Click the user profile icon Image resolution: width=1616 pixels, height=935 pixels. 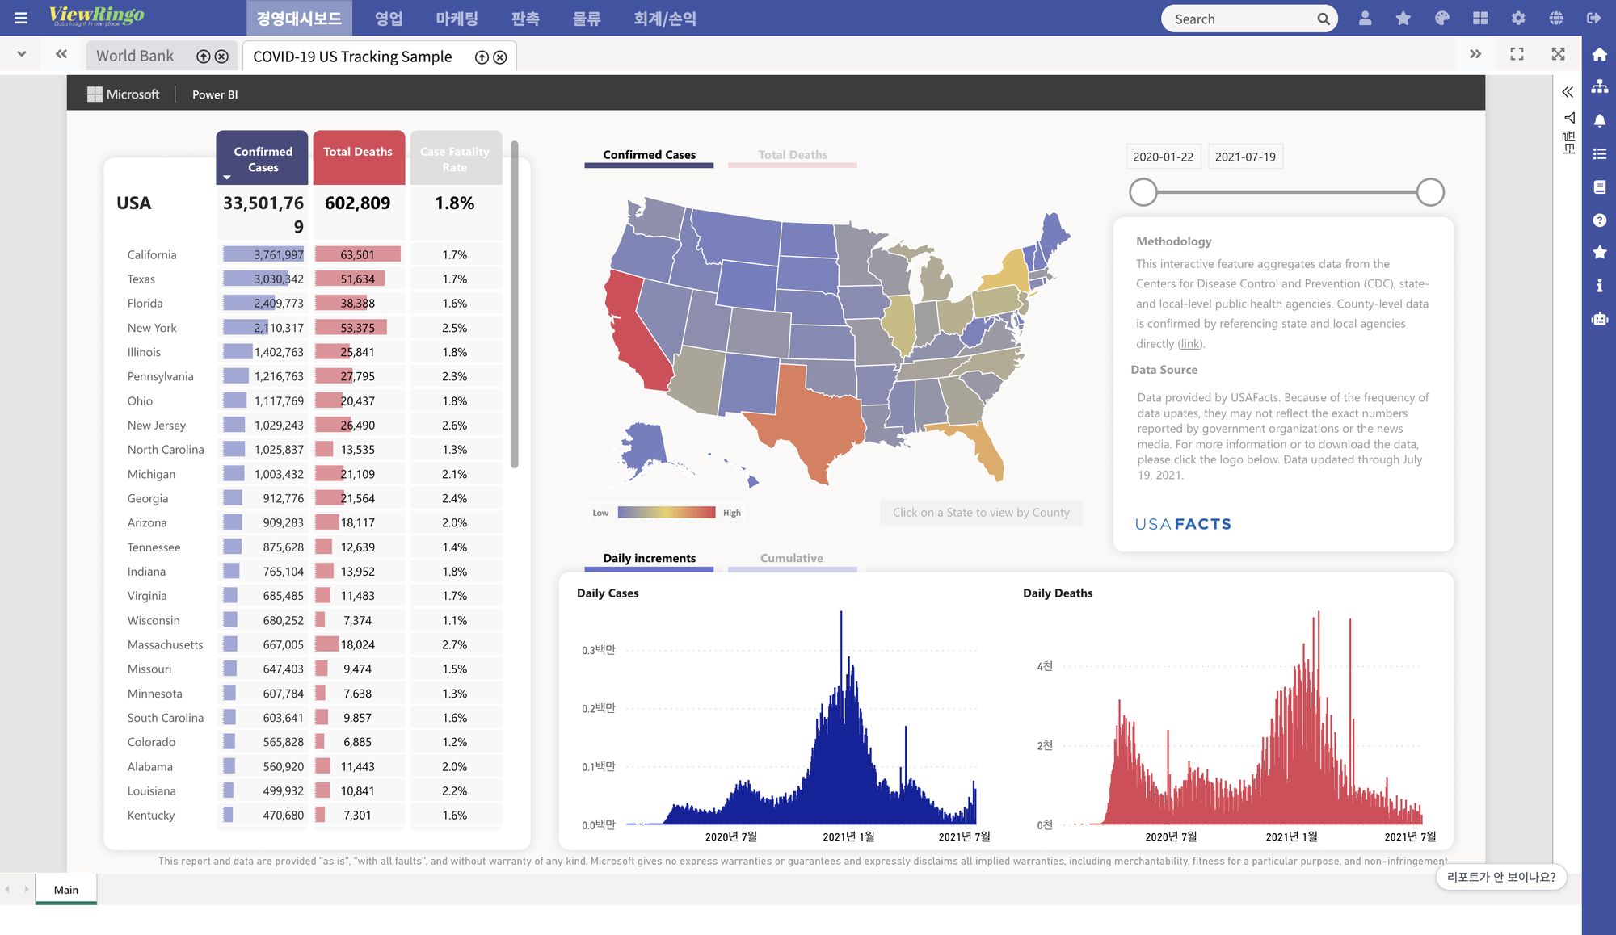point(1365,18)
